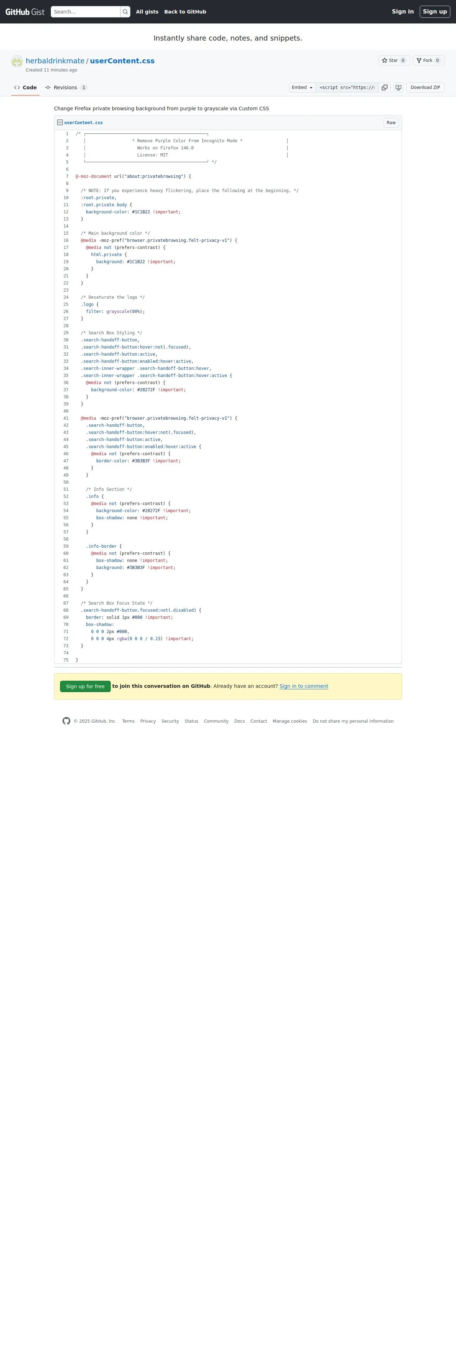The width and height of the screenshot is (456, 1370).
Task: Click Sign up for free button
Action: pyautogui.click(x=86, y=686)
